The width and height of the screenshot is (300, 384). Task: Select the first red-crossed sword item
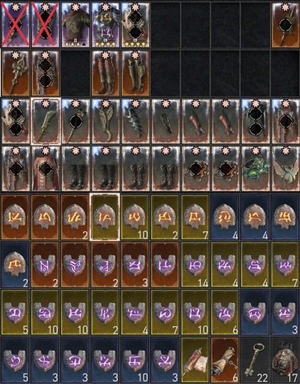pyautogui.click(x=15, y=24)
